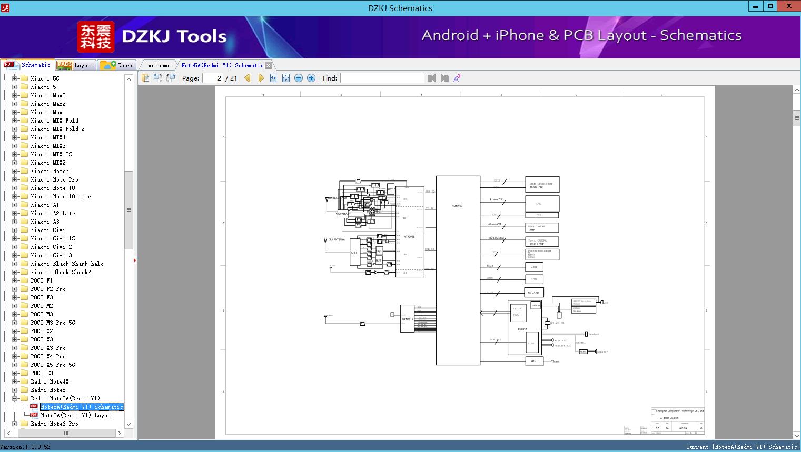801x452 pixels.
Task: Expand the Redmi Note6 Pro folder
Action: 15,424
